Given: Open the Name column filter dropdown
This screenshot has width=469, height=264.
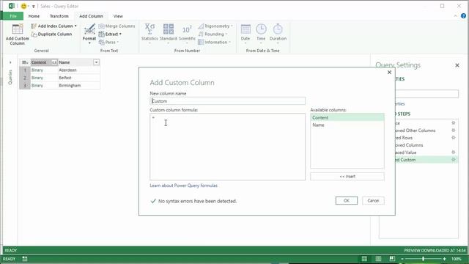Looking at the screenshot, I should coord(96,62).
